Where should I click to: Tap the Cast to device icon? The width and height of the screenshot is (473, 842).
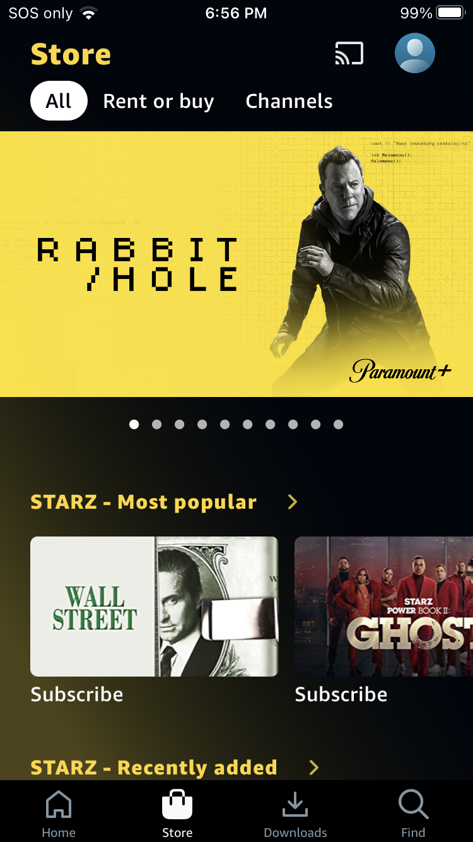(x=349, y=54)
